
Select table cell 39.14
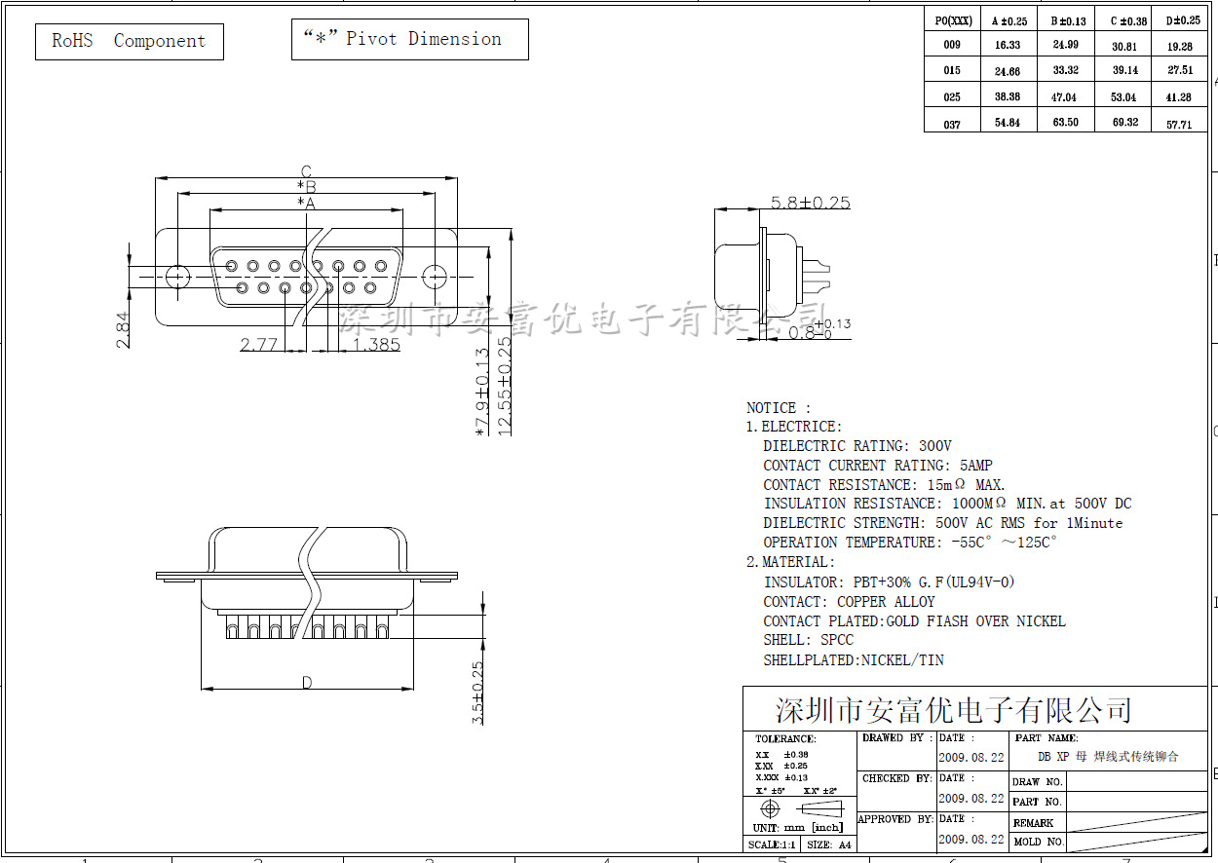(x=1124, y=70)
